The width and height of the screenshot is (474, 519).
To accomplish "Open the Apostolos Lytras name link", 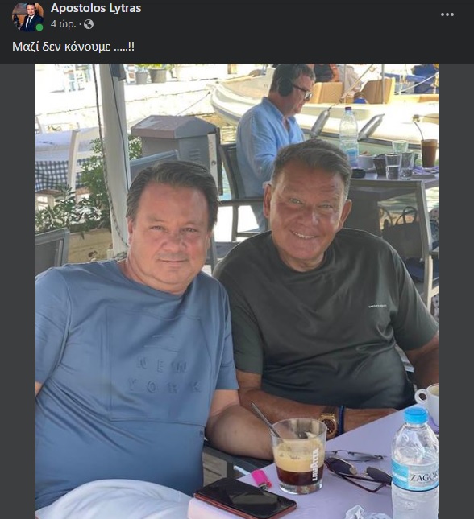I will click(x=96, y=8).
